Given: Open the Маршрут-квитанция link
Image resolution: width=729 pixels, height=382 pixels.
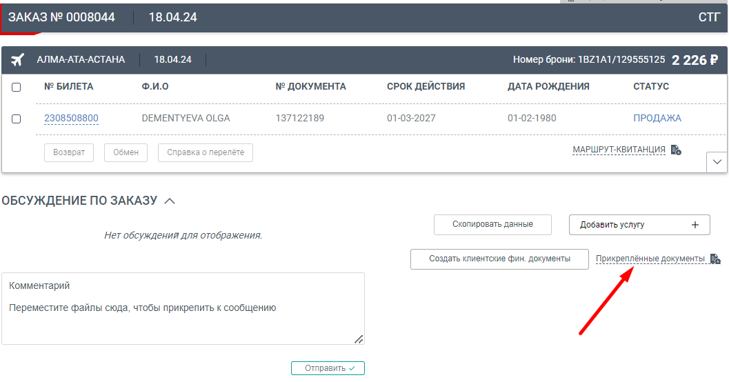Looking at the screenshot, I should click(x=619, y=150).
